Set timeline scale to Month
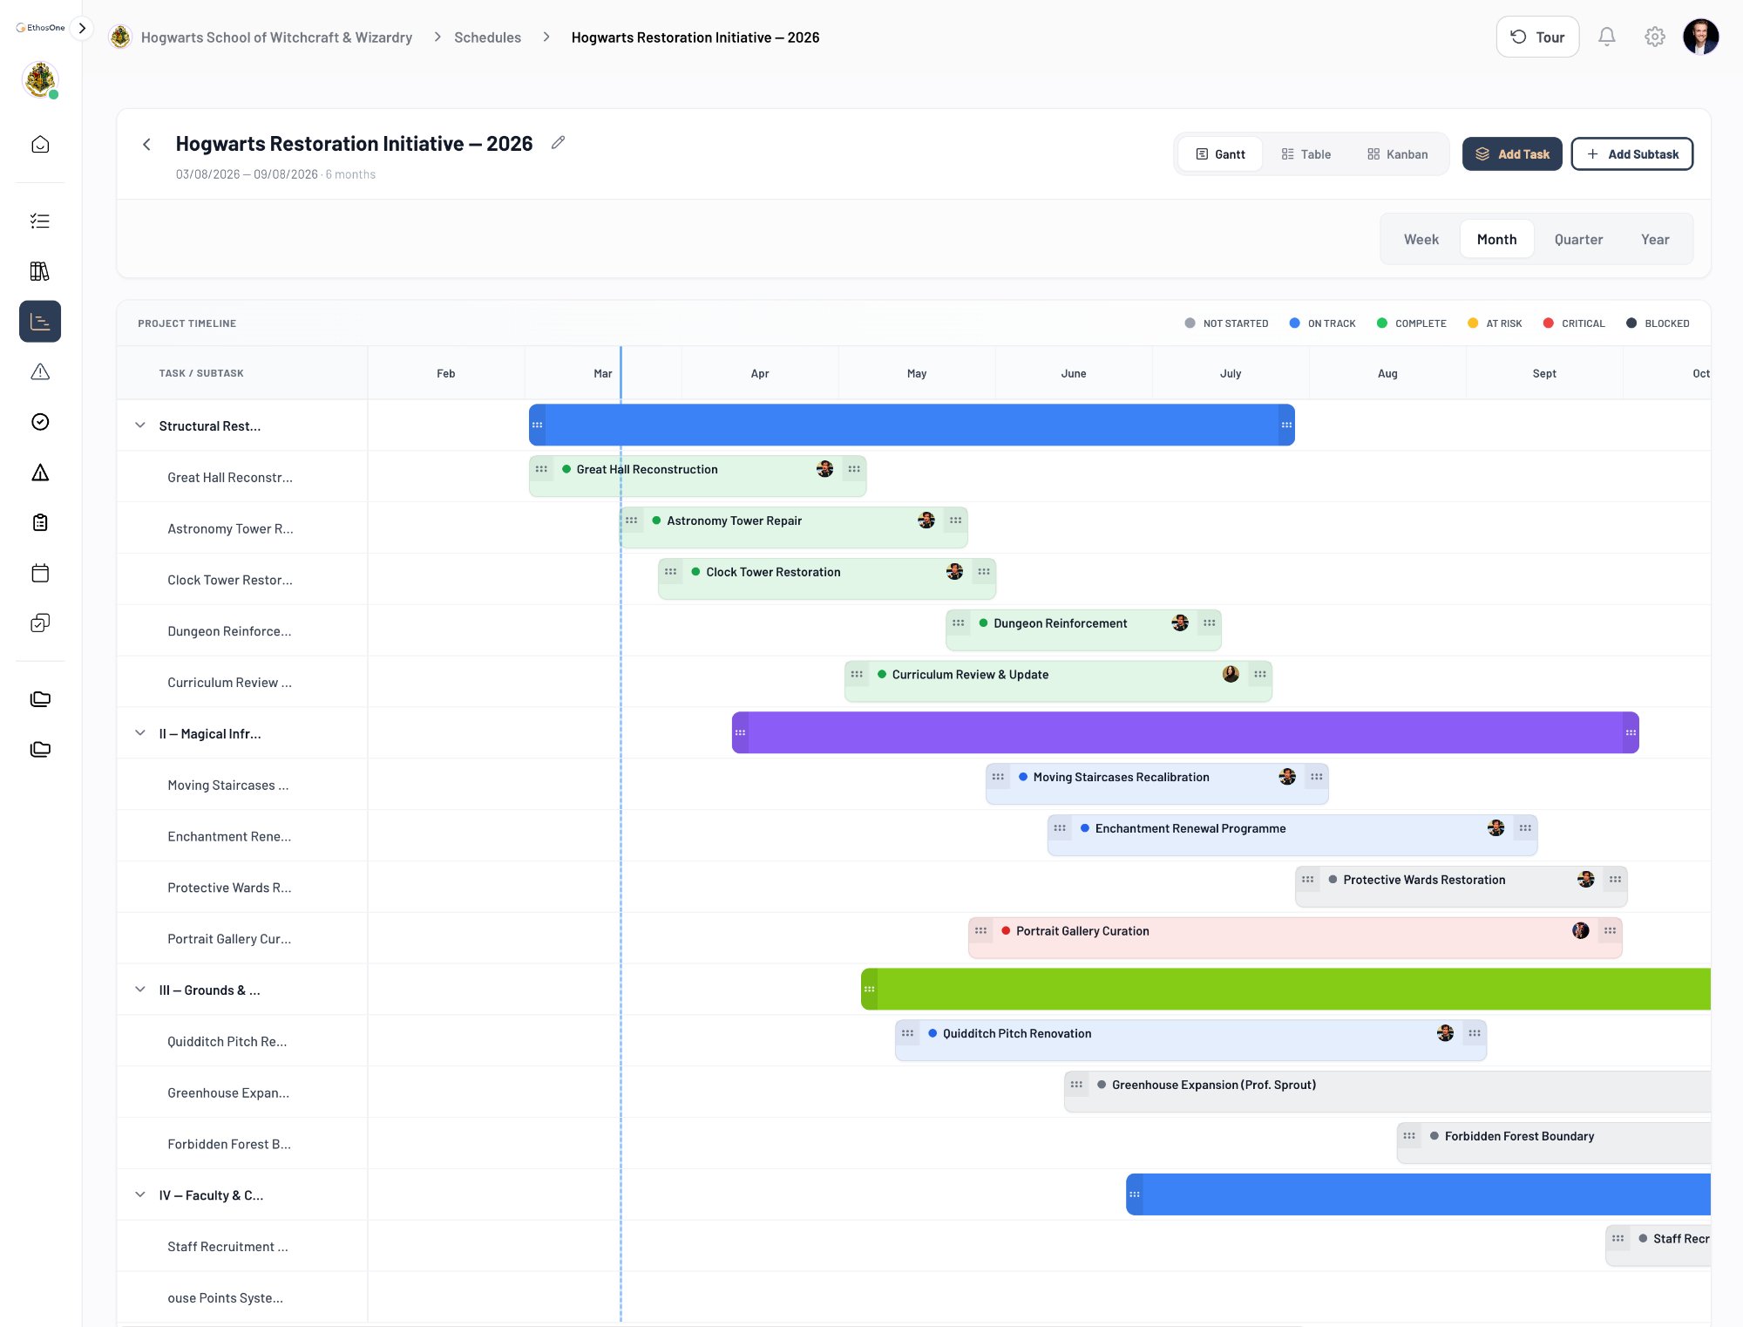Image resolution: width=1743 pixels, height=1327 pixels. pyautogui.click(x=1496, y=239)
